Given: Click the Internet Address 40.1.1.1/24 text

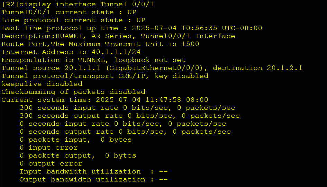Looking at the screenshot, I should (x=71, y=52).
